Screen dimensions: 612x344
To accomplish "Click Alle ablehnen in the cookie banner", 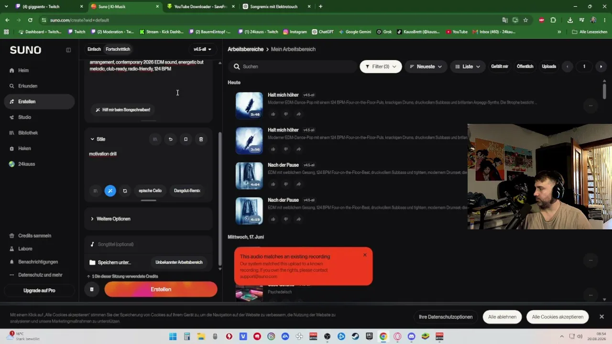I will pos(502,317).
